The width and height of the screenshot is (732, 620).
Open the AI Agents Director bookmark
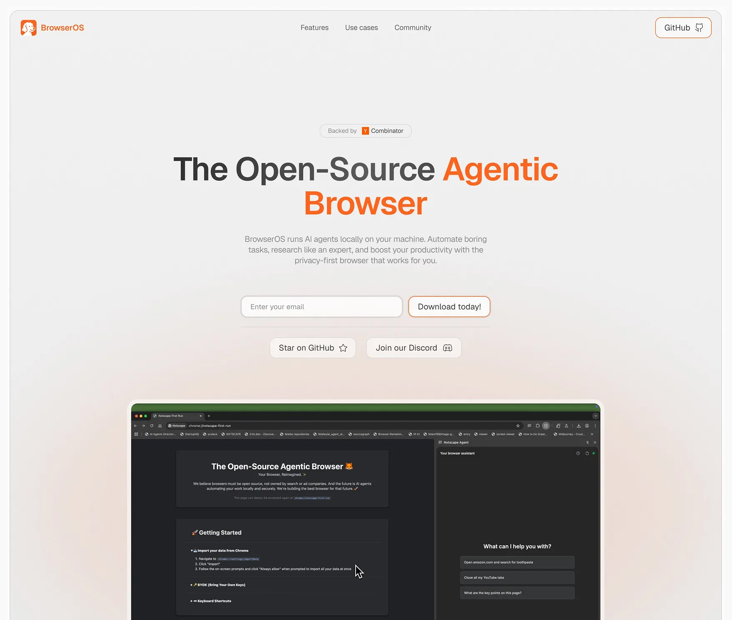(160, 434)
